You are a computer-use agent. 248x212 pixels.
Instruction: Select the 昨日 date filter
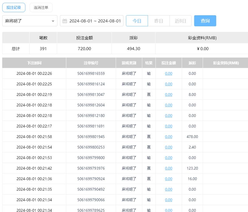tap(159, 21)
